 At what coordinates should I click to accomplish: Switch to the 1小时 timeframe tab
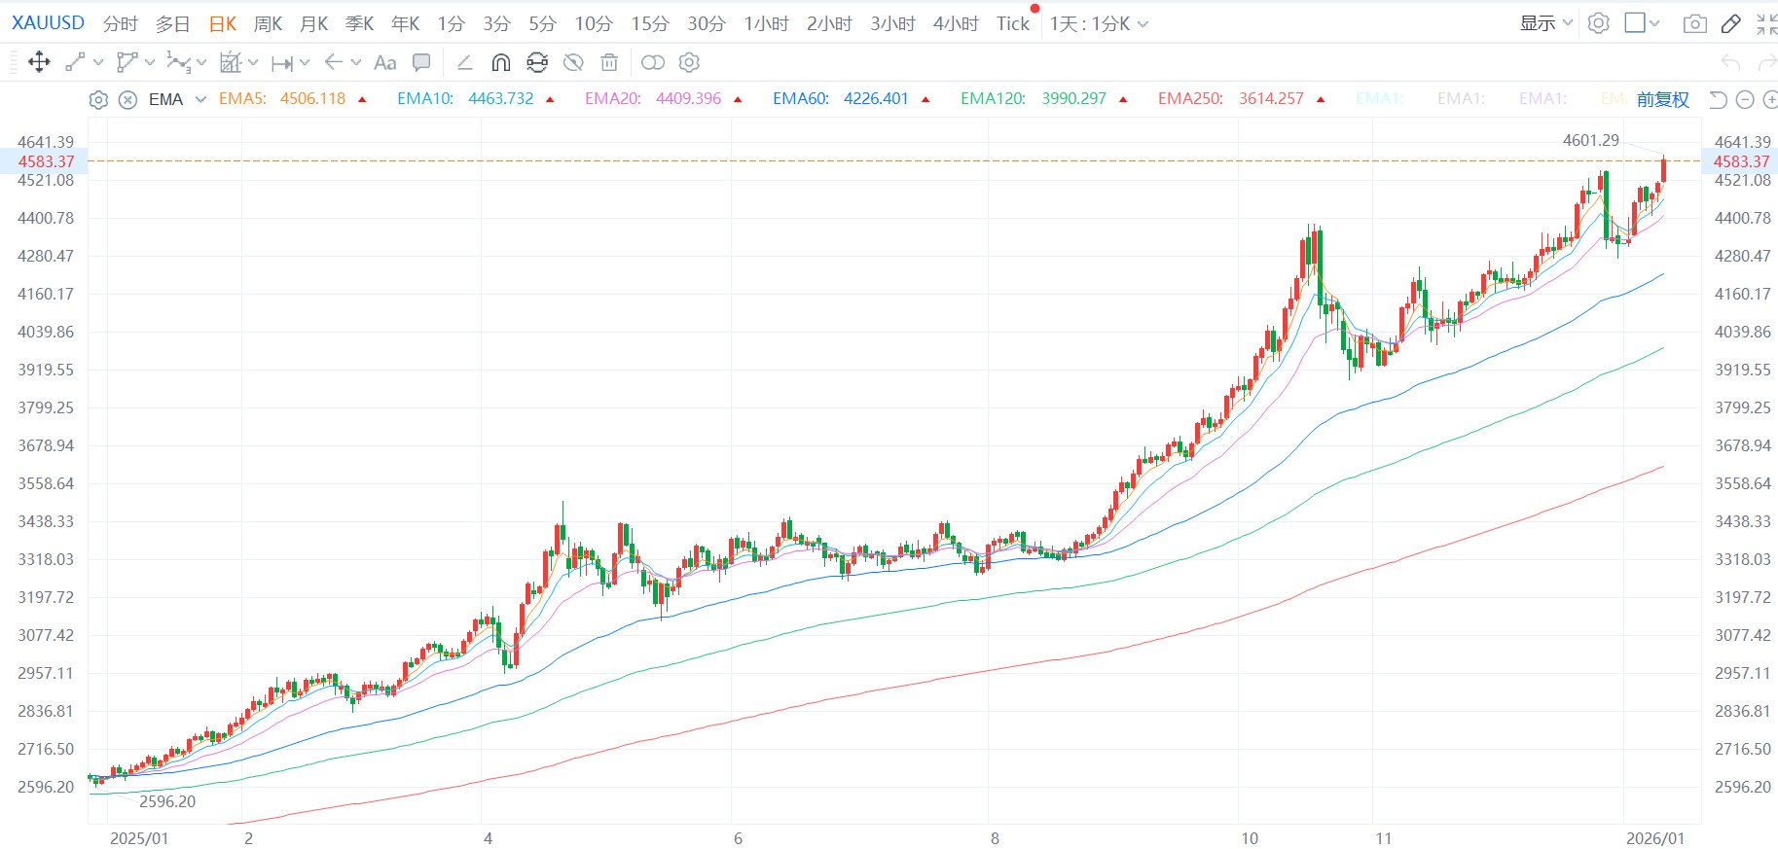point(766,23)
